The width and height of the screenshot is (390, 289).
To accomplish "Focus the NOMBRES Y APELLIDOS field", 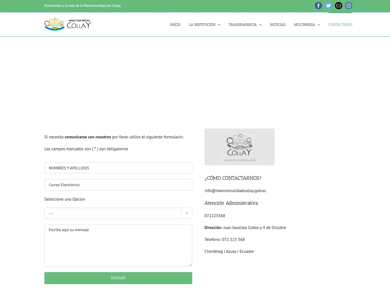I will pos(118,168).
